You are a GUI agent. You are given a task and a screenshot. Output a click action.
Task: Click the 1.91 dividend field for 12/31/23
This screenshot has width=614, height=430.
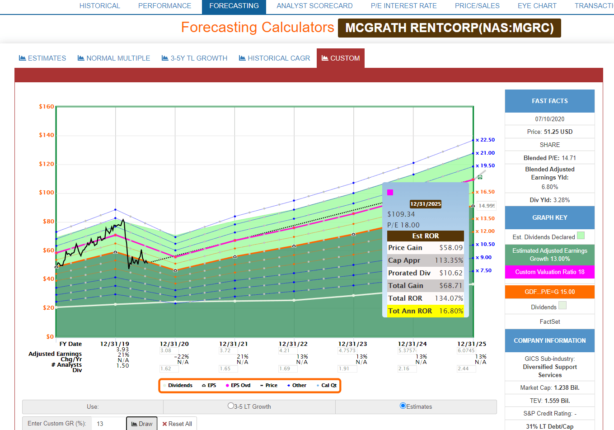(x=347, y=369)
